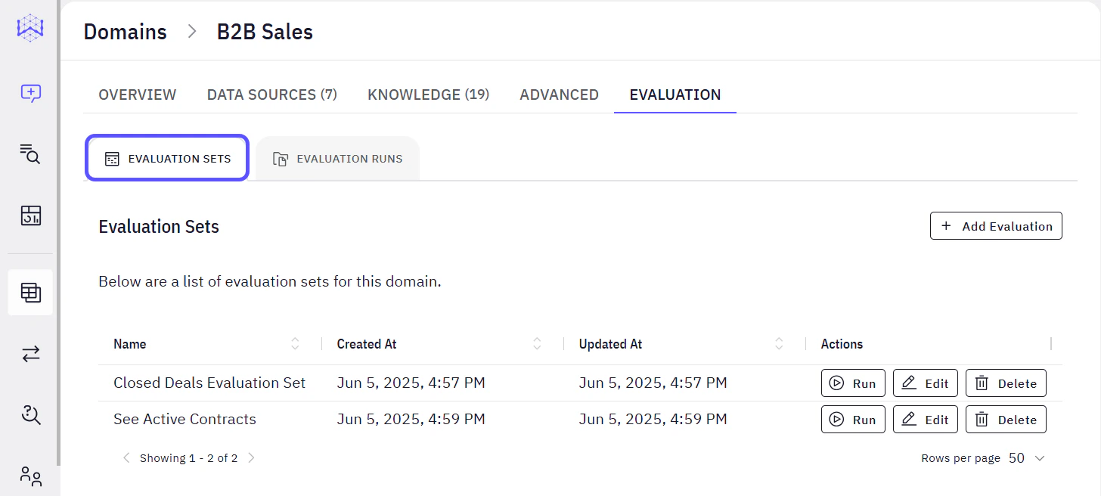
Task: Open the chat assistant from the sidebar
Action: (30, 93)
